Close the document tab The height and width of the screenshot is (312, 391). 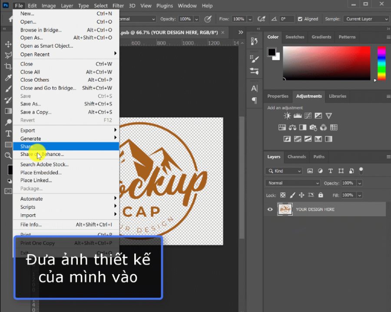223,33
